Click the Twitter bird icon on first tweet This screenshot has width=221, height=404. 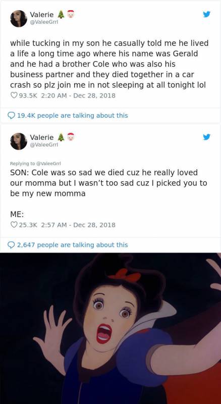click(206, 15)
